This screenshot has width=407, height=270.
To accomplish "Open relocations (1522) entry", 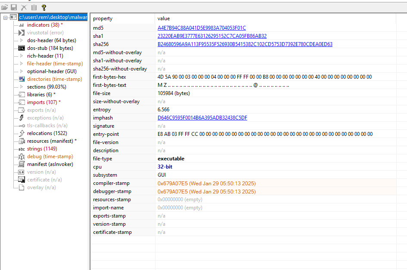I will tap(47, 133).
